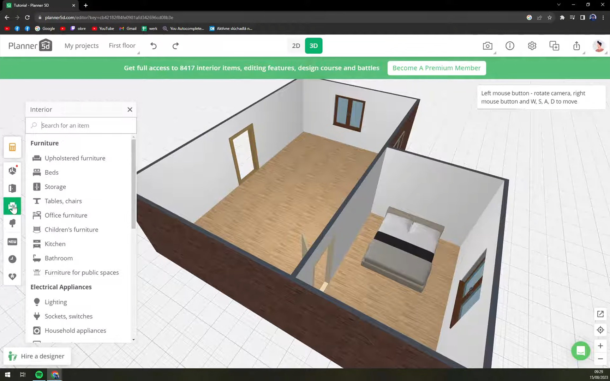The image size is (610, 381).
Task: Go to My projects
Action: click(x=82, y=46)
